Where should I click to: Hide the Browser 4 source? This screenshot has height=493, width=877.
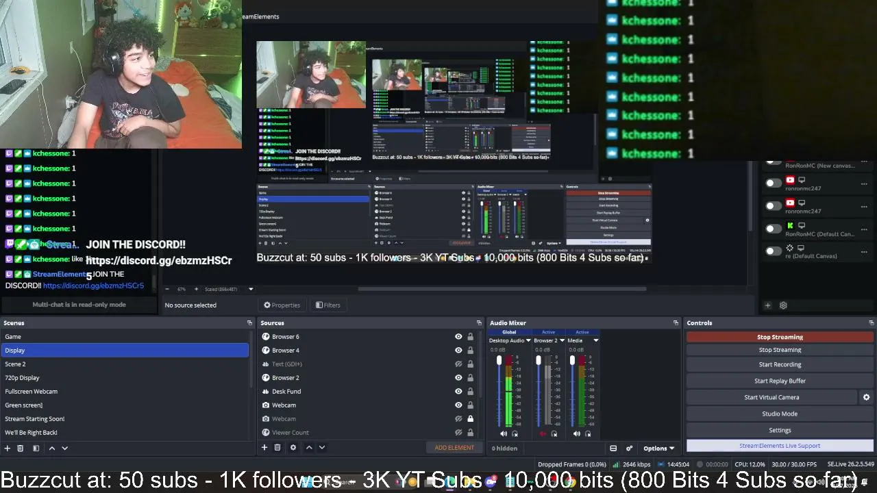[x=458, y=351]
